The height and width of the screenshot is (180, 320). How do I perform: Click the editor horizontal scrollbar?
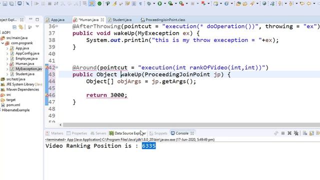191,124
